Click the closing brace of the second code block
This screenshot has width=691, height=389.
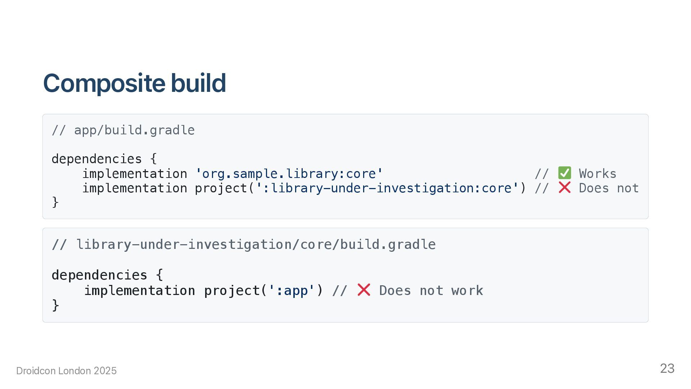[x=55, y=305]
